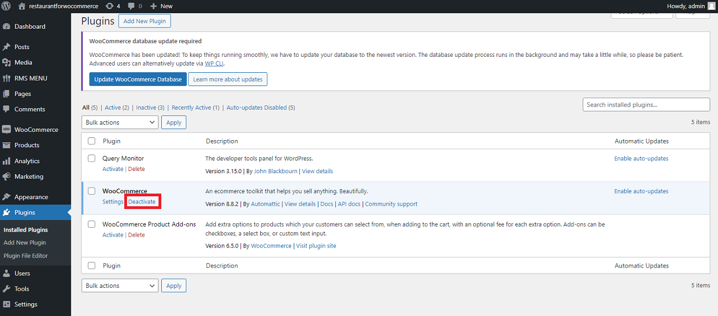This screenshot has height=316, width=718.
Task: Click the Dashboard gauge icon in sidebar
Action: 7,26
